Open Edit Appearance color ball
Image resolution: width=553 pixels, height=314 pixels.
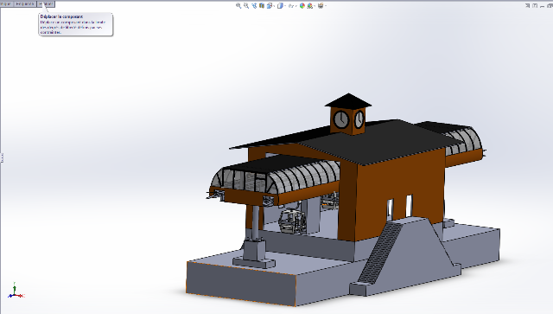[302, 6]
